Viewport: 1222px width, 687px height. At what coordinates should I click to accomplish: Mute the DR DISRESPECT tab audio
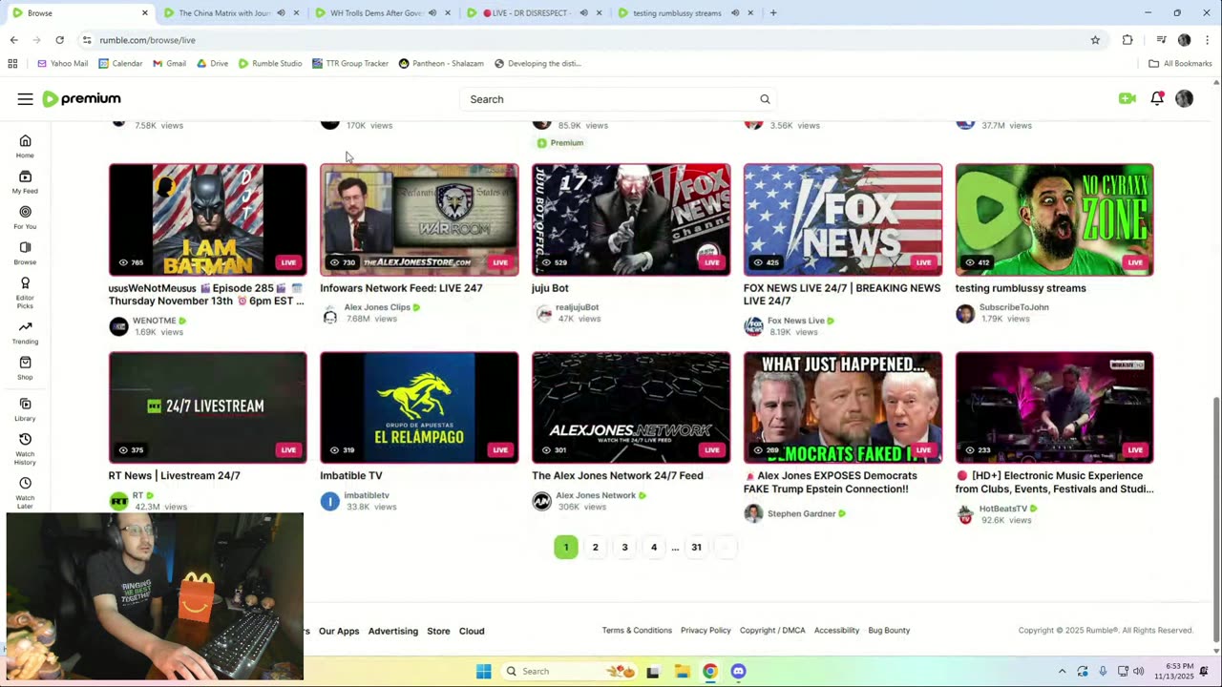pyautogui.click(x=583, y=13)
